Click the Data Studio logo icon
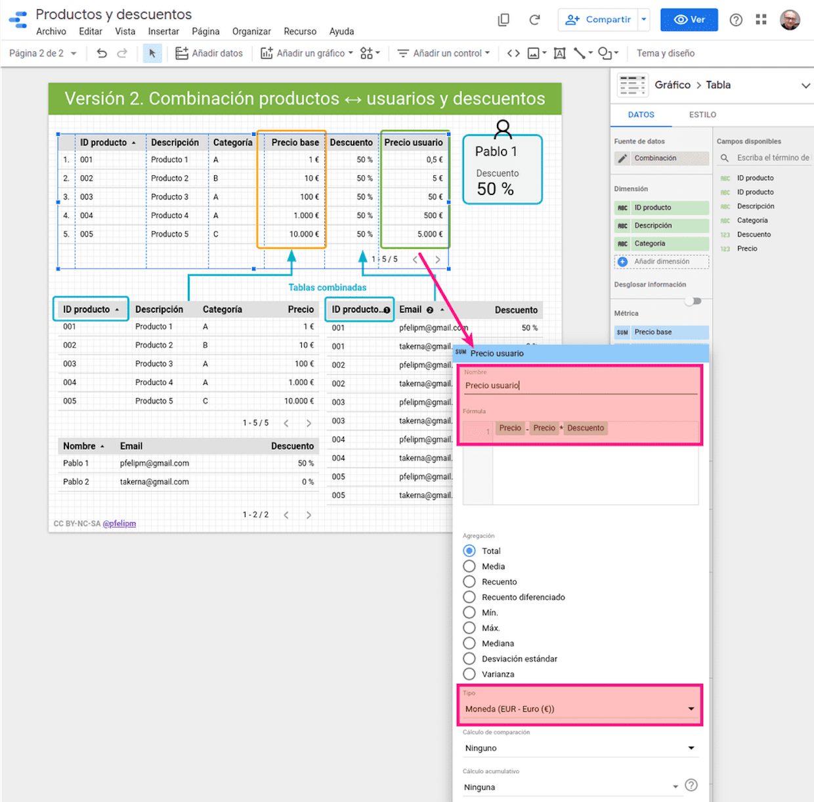This screenshot has height=802, width=814. [x=18, y=20]
